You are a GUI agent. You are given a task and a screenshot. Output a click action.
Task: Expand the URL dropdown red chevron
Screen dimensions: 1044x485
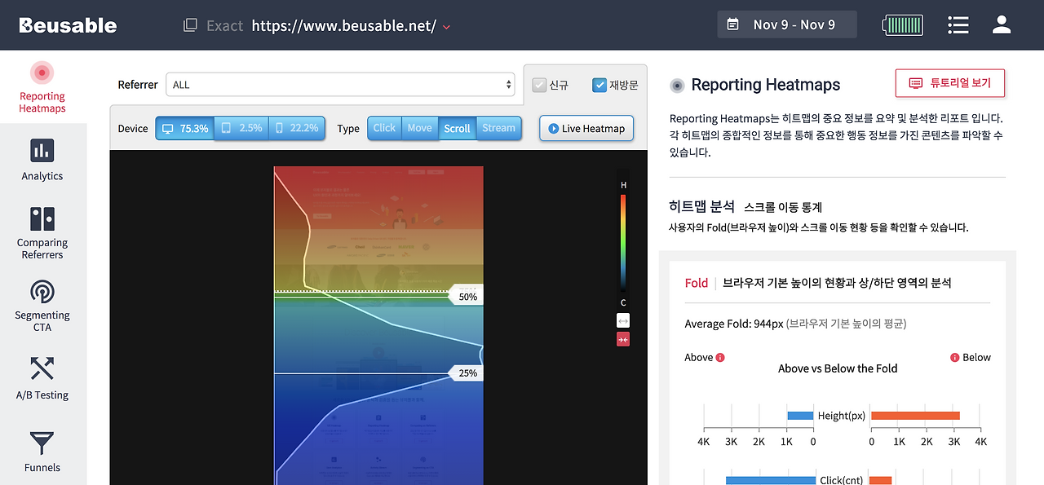click(446, 27)
